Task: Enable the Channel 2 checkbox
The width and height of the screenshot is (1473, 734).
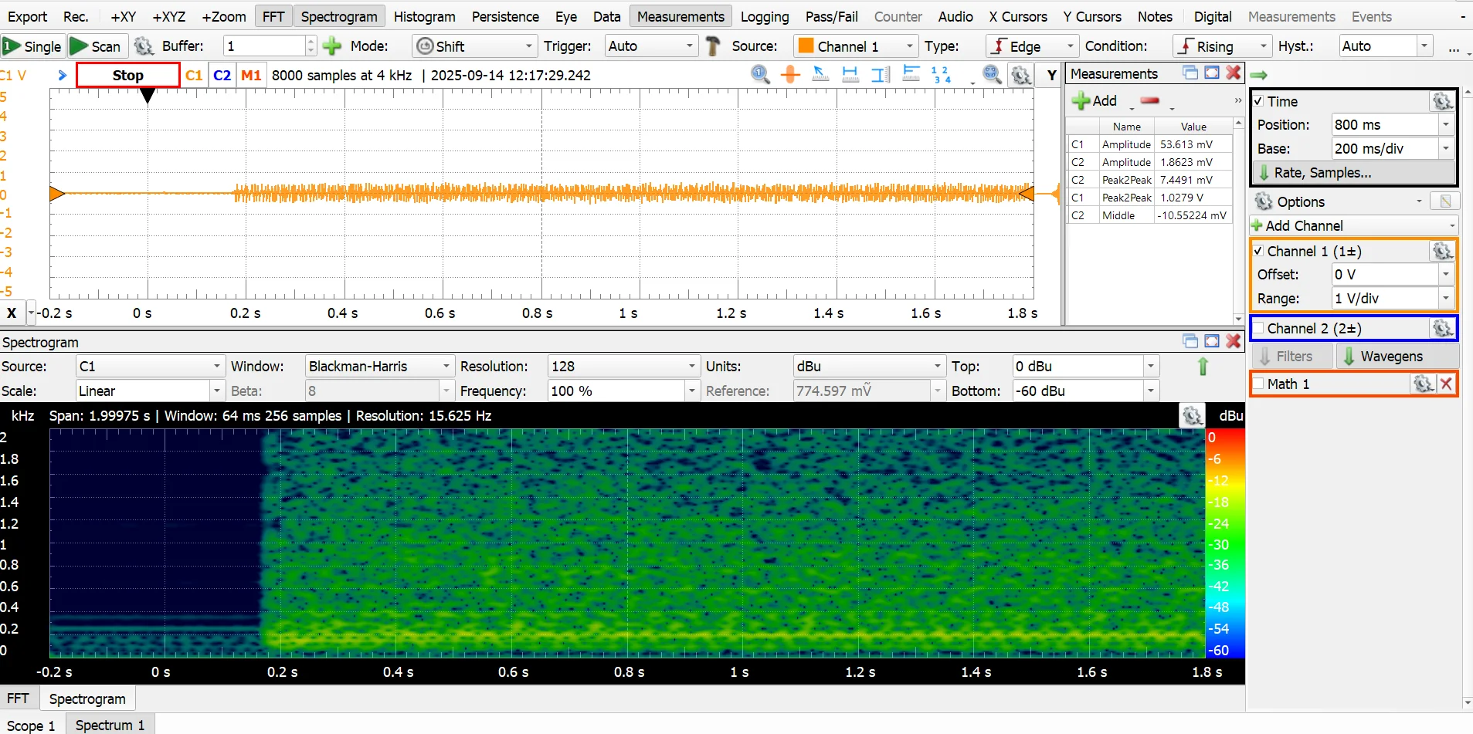Action: pyautogui.click(x=1259, y=328)
